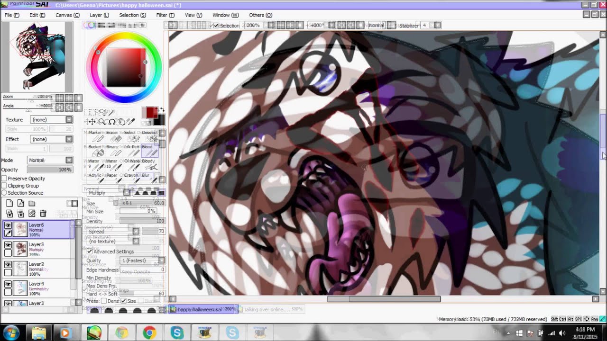Select the Eraser tool
The image size is (607, 341).
pyautogui.click(x=114, y=136)
